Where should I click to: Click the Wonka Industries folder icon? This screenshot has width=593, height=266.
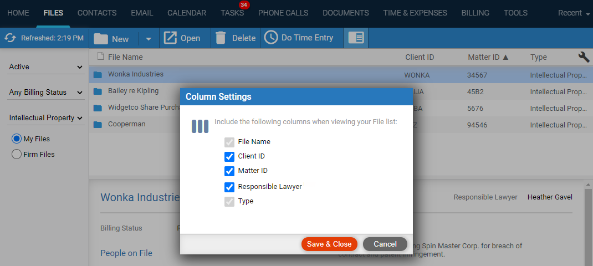(98, 75)
